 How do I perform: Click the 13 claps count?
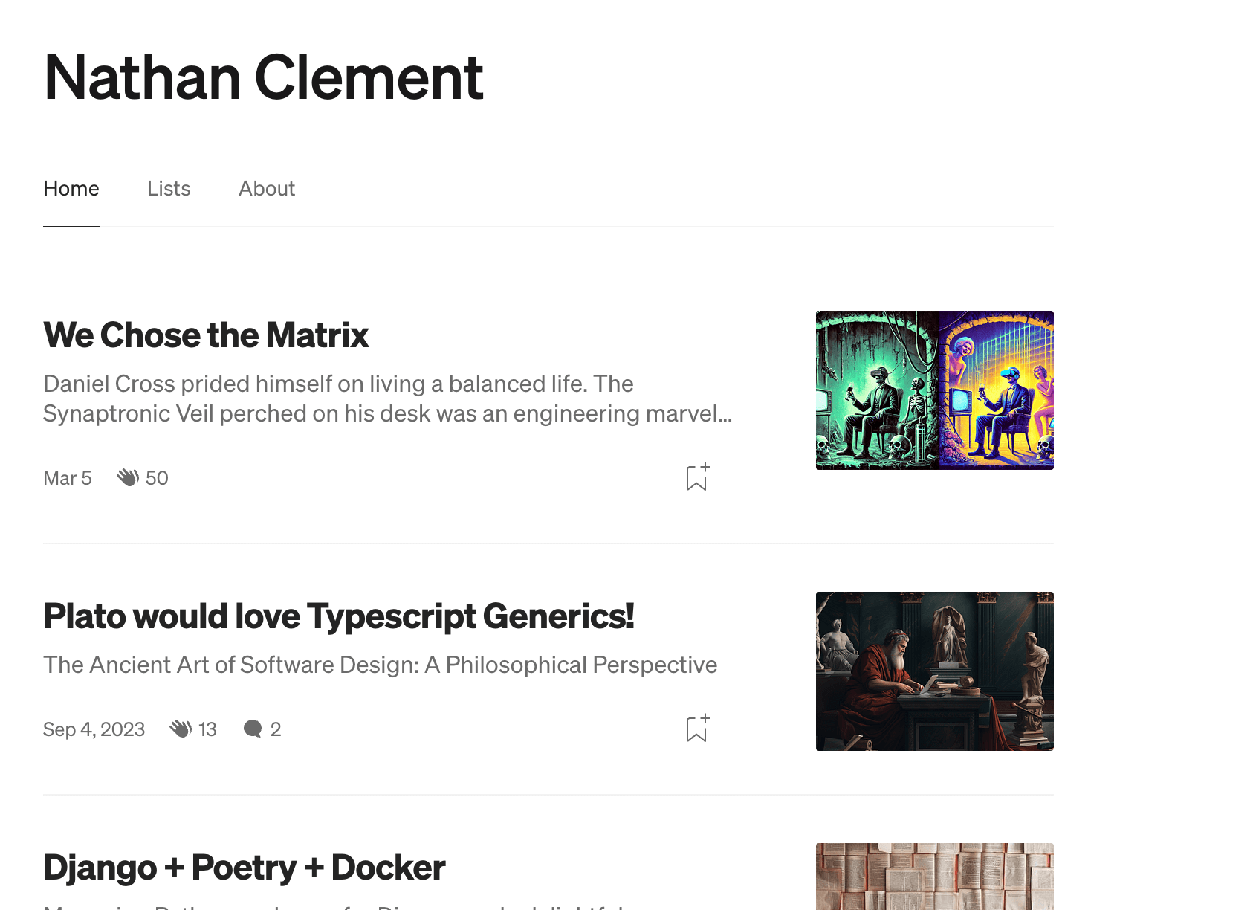[x=206, y=729]
